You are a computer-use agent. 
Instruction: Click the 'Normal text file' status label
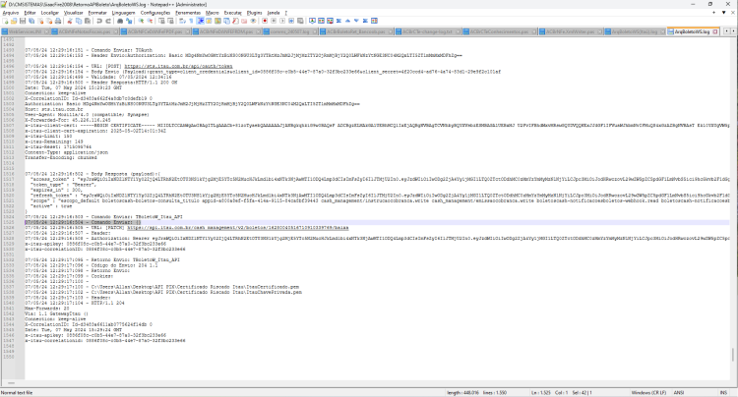click(x=17, y=392)
